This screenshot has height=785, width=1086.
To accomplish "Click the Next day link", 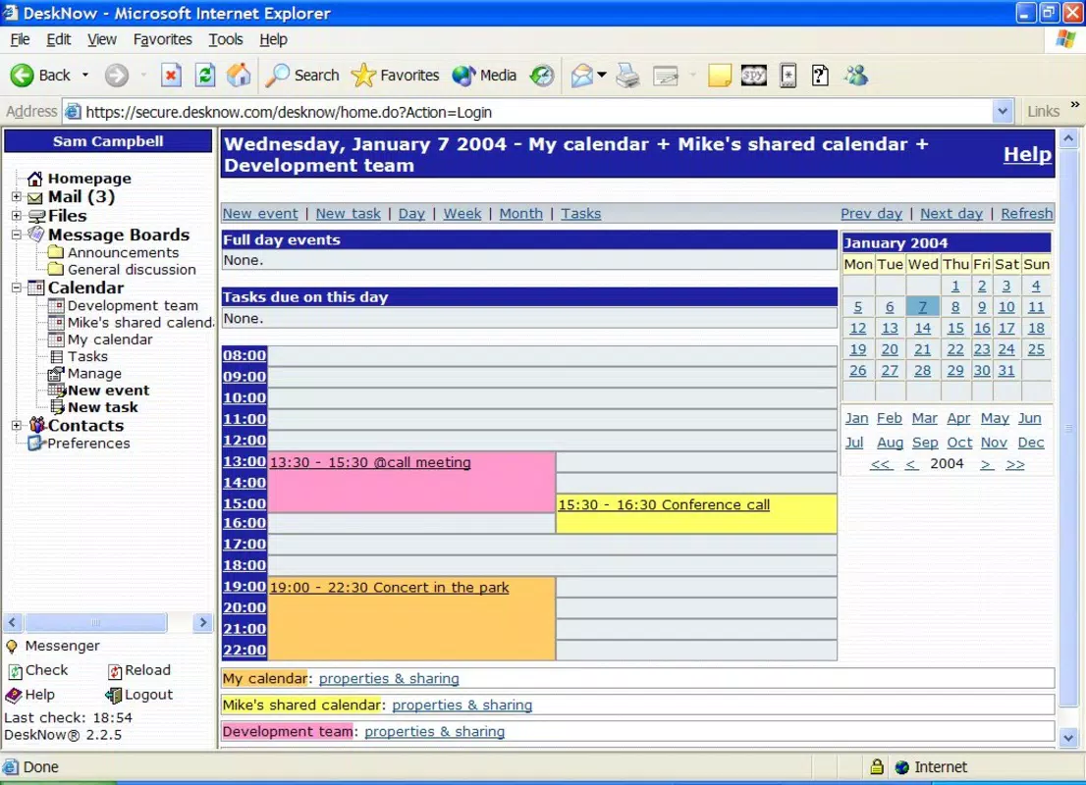I will 950,213.
